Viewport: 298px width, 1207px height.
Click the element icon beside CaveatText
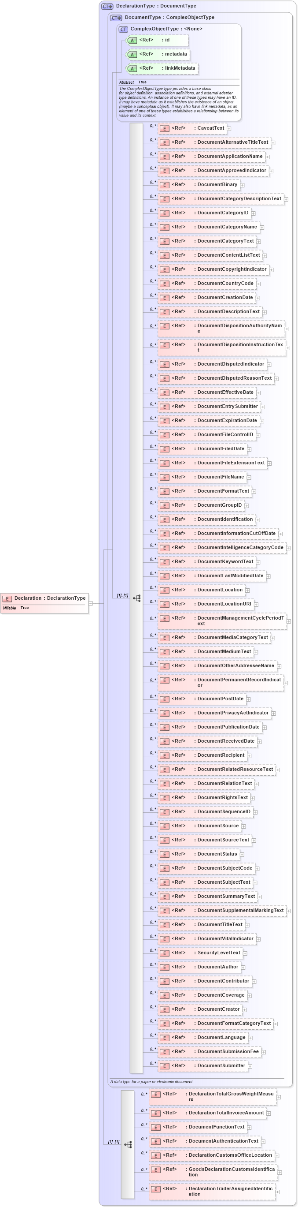click(164, 128)
